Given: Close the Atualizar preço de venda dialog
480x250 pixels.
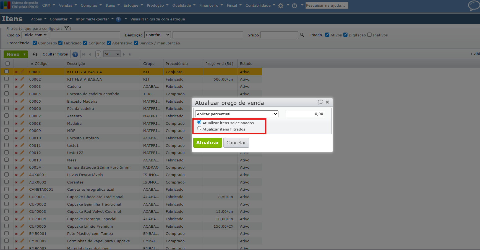Looking at the screenshot, I should pos(327,102).
